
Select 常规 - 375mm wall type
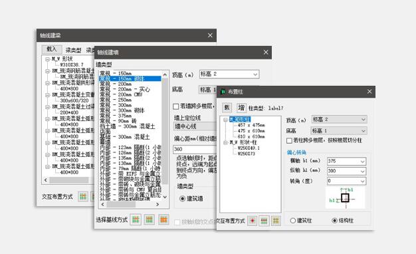pyautogui.click(x=116, y=116)
